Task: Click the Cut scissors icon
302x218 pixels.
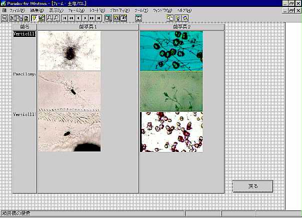Action: [x=12, y=18]
